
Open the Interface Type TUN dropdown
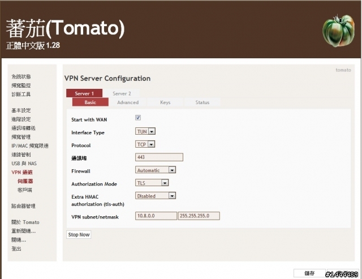[x=145, y=131]
